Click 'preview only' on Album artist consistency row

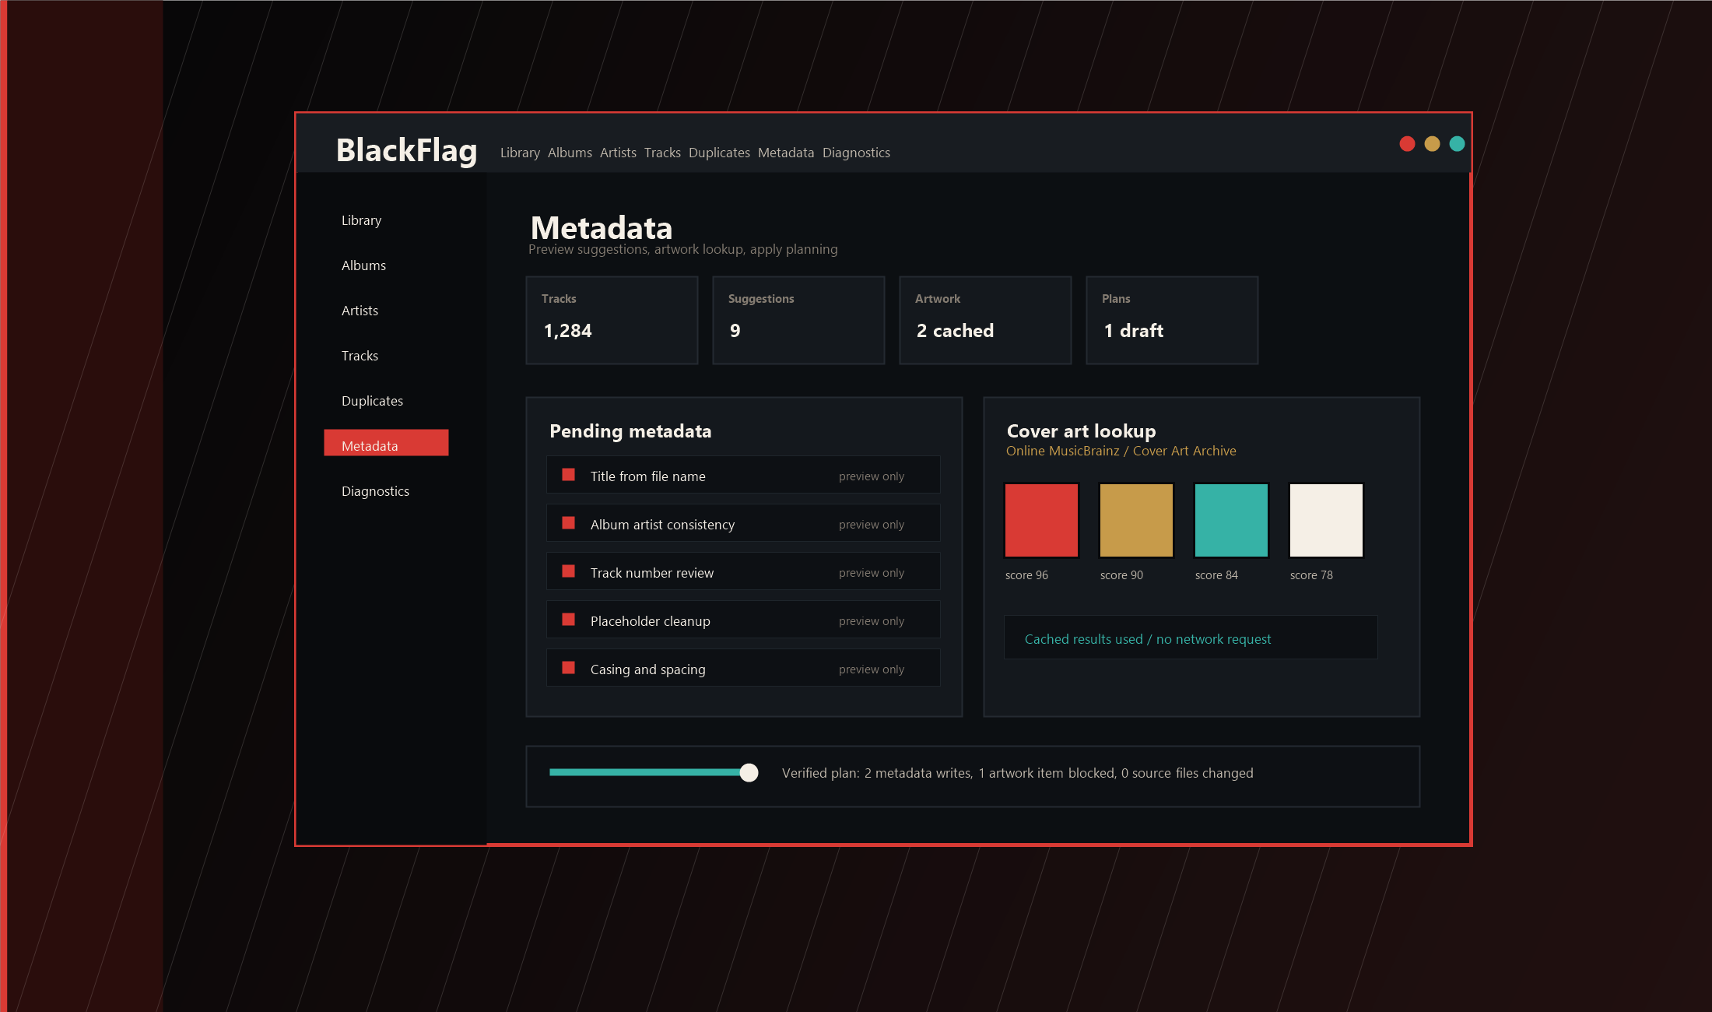[x=872, y=525]
